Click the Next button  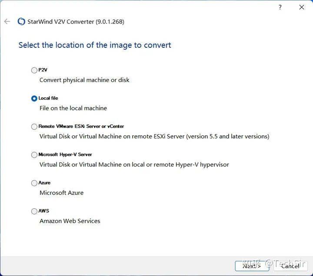pyautogui.click(x=252, y=266)
